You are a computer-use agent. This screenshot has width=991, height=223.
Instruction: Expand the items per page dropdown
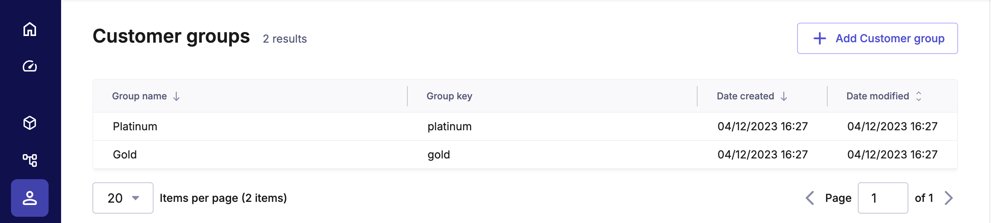tap(123, 198)
